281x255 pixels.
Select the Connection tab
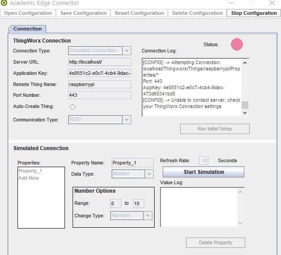(x=27, y=29)
